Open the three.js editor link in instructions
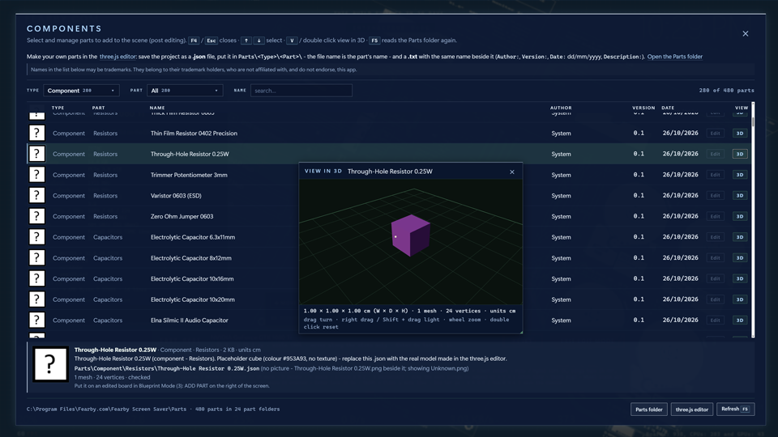 [118, 57]
